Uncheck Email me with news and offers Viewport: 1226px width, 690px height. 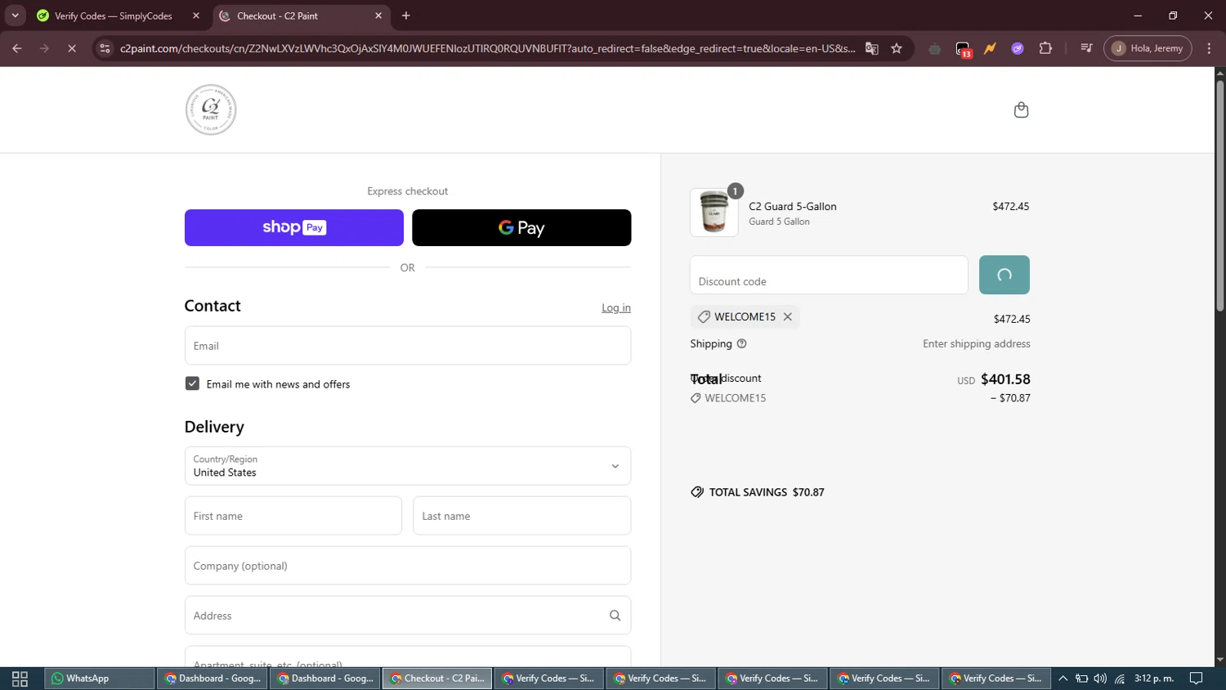click(x=192, y=383)
